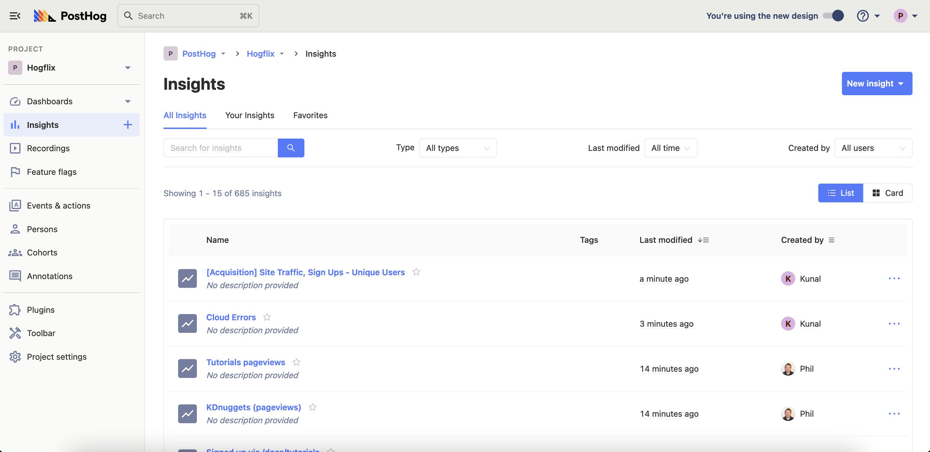Click the Feature flags flag icon
The height and width of the screenshot is (452, 930).
pyautogui.click(x=15, y=172)
